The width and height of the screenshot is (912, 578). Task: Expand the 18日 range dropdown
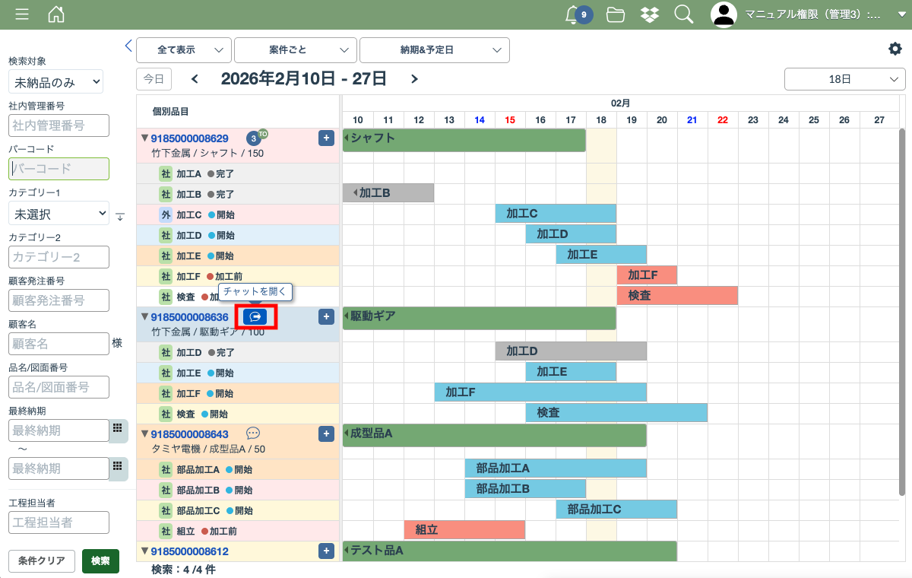coord(844,79)
